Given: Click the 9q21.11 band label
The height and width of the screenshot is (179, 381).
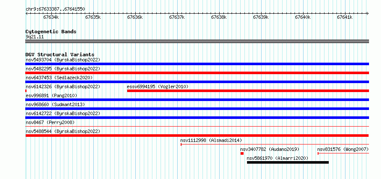Looking at the screenshot, I should click(35, 37).
